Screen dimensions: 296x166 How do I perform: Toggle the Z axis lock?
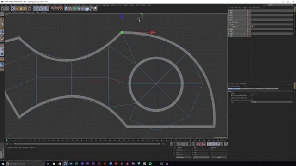(43, 8)
